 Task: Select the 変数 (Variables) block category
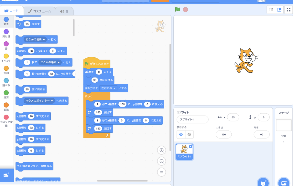tap(6, 107)
